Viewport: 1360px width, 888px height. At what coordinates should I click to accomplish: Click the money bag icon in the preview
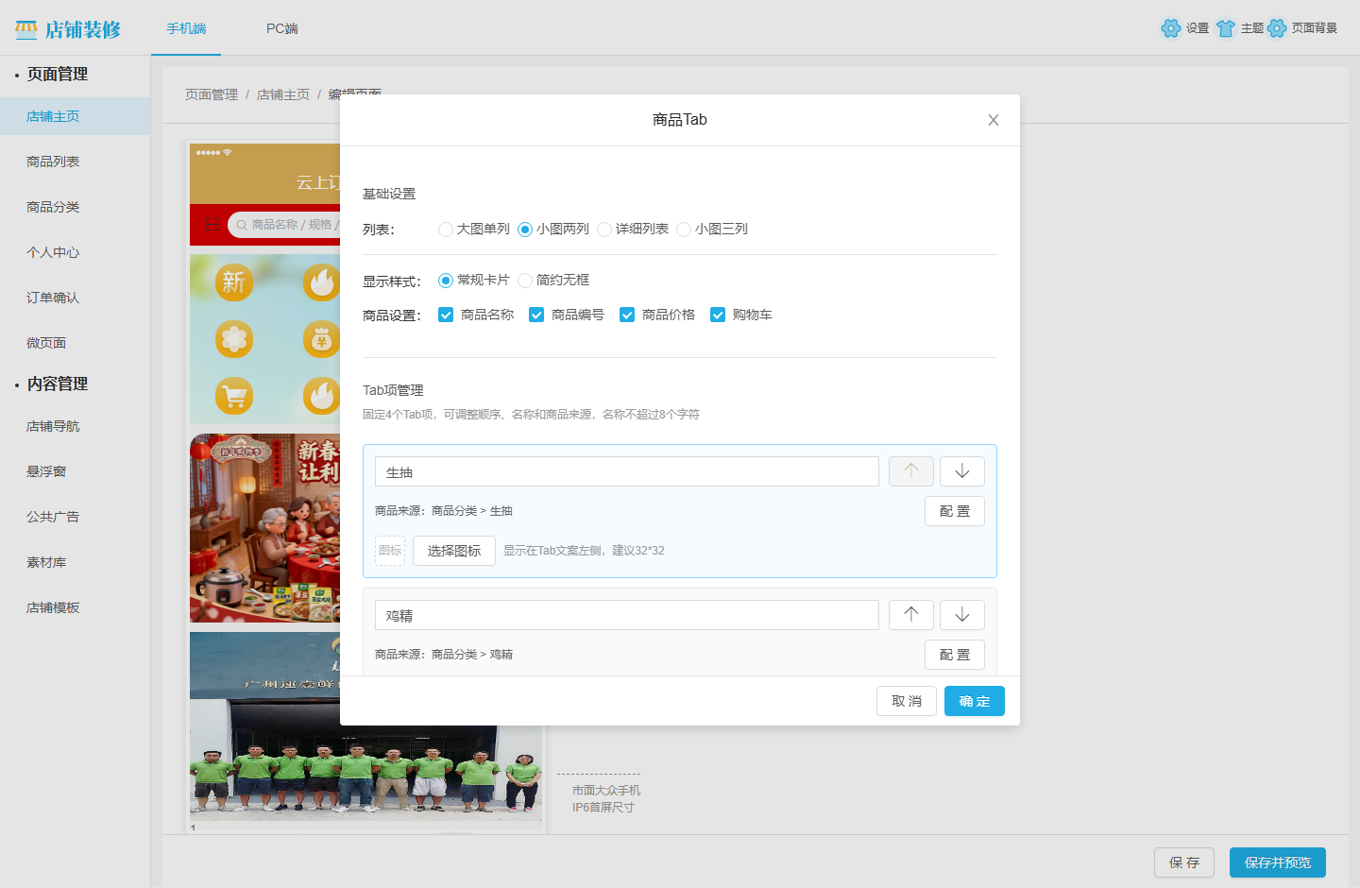[321, 339]
